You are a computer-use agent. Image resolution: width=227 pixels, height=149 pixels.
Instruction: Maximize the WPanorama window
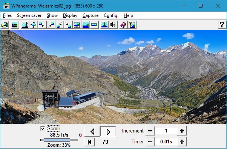pyautogui.click(x=201, y=6)
